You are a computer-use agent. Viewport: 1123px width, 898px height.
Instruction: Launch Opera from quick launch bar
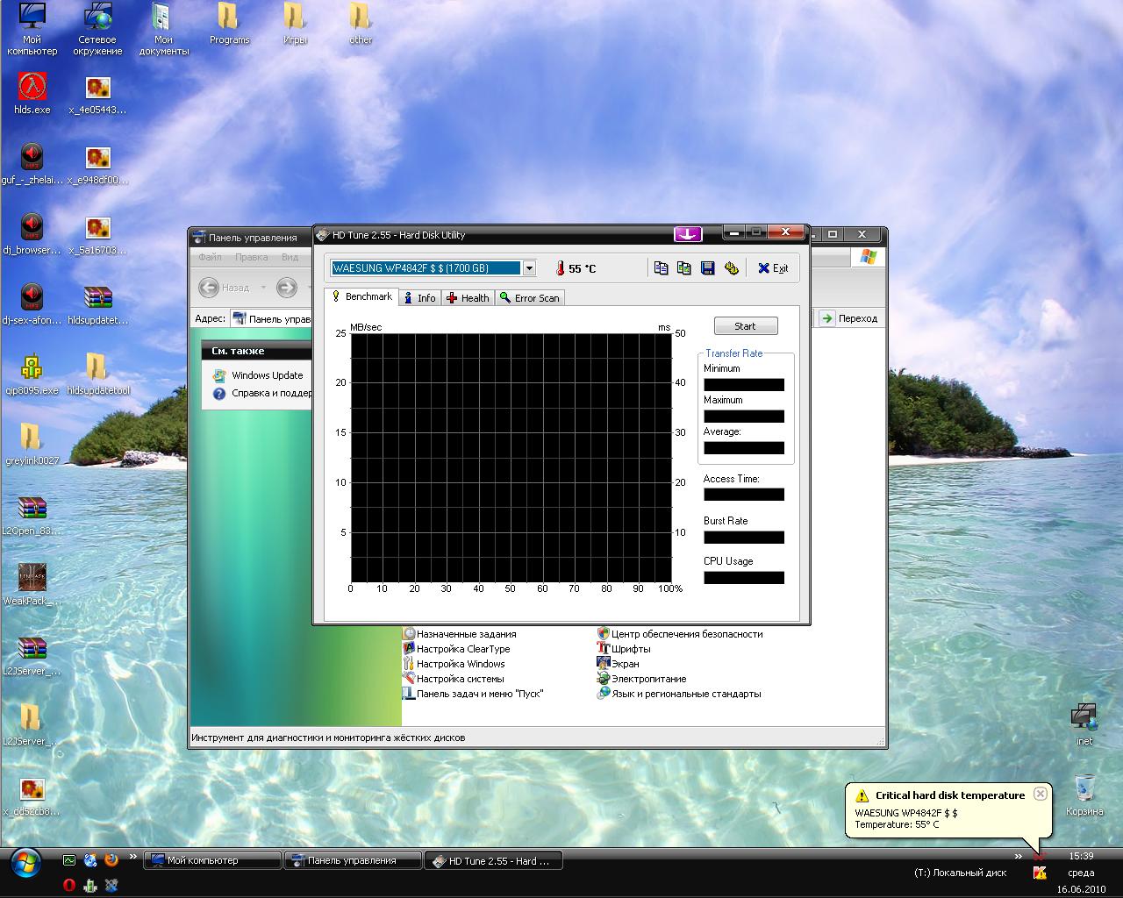68,886
